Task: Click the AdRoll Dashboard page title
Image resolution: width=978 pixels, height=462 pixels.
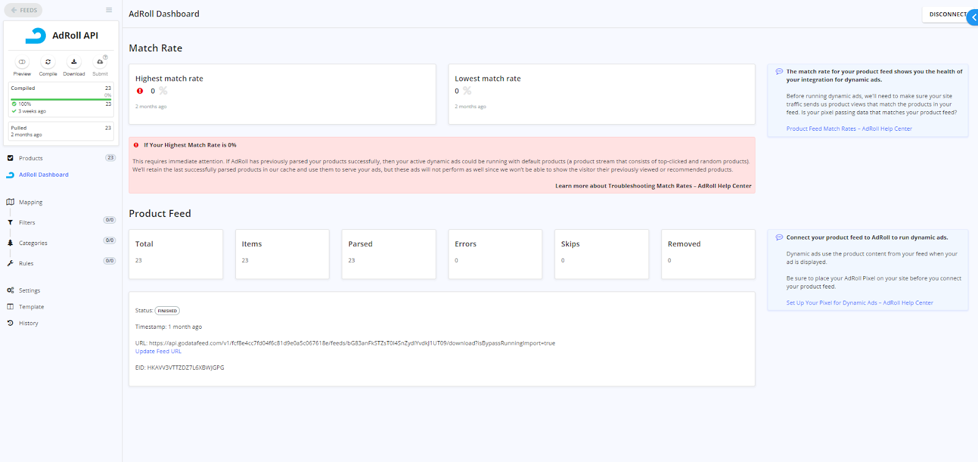Action: 164,14
